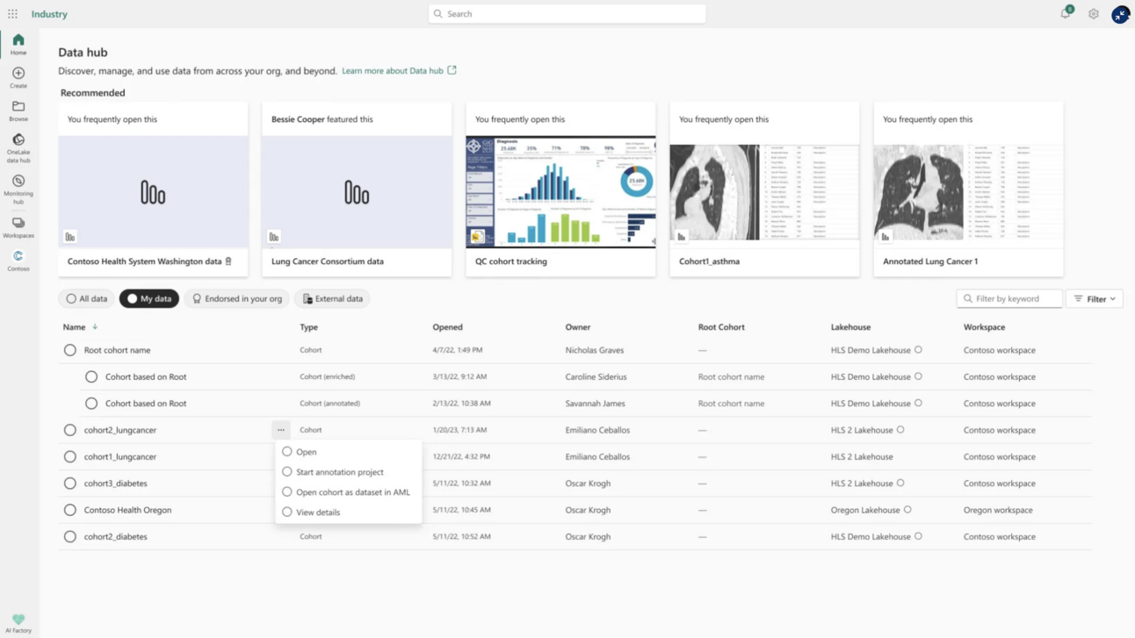Open Monitoring hub in sidebar
This screenshot has width=1135, height=638.
[x=18, y=190]
